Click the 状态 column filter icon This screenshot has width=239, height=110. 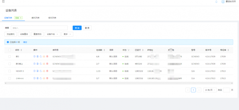click(129, 50)
